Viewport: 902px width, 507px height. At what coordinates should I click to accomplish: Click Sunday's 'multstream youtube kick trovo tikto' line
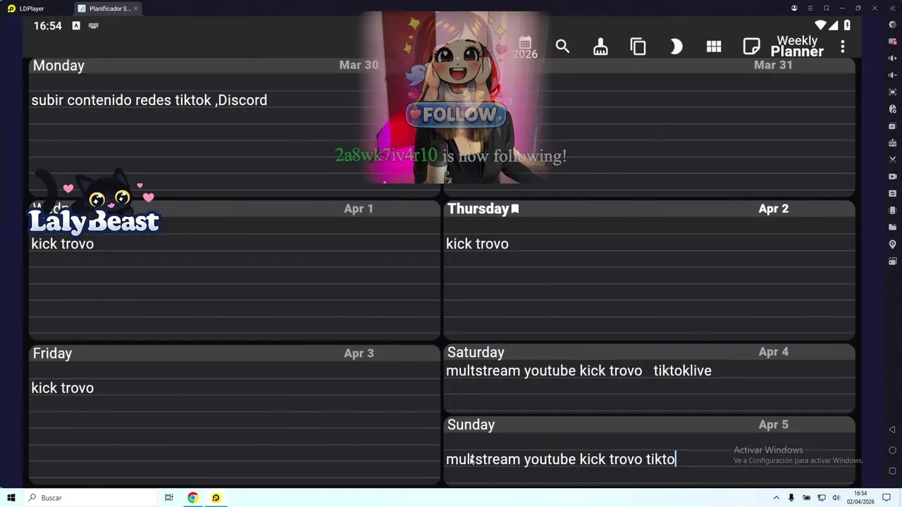561,459
